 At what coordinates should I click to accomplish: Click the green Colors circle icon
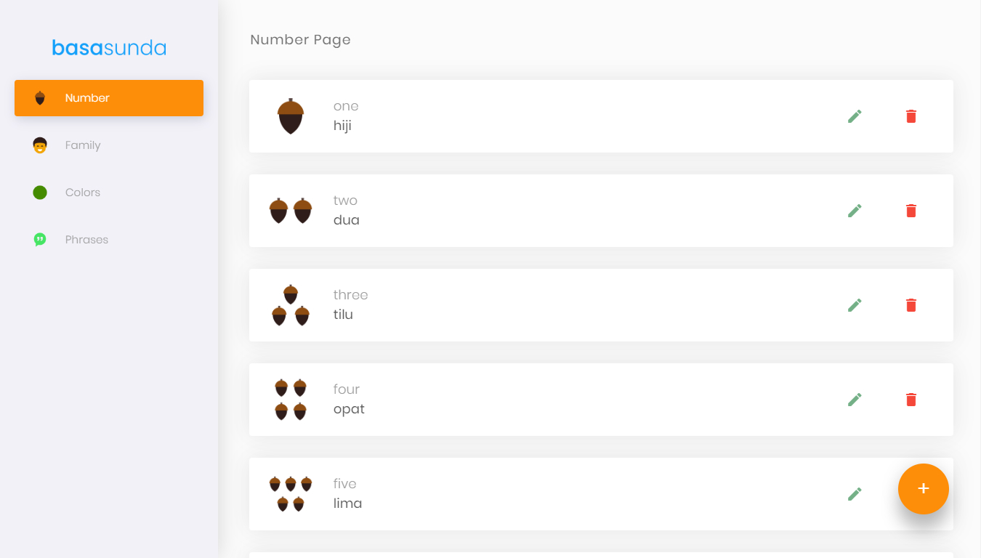(40, 193)
